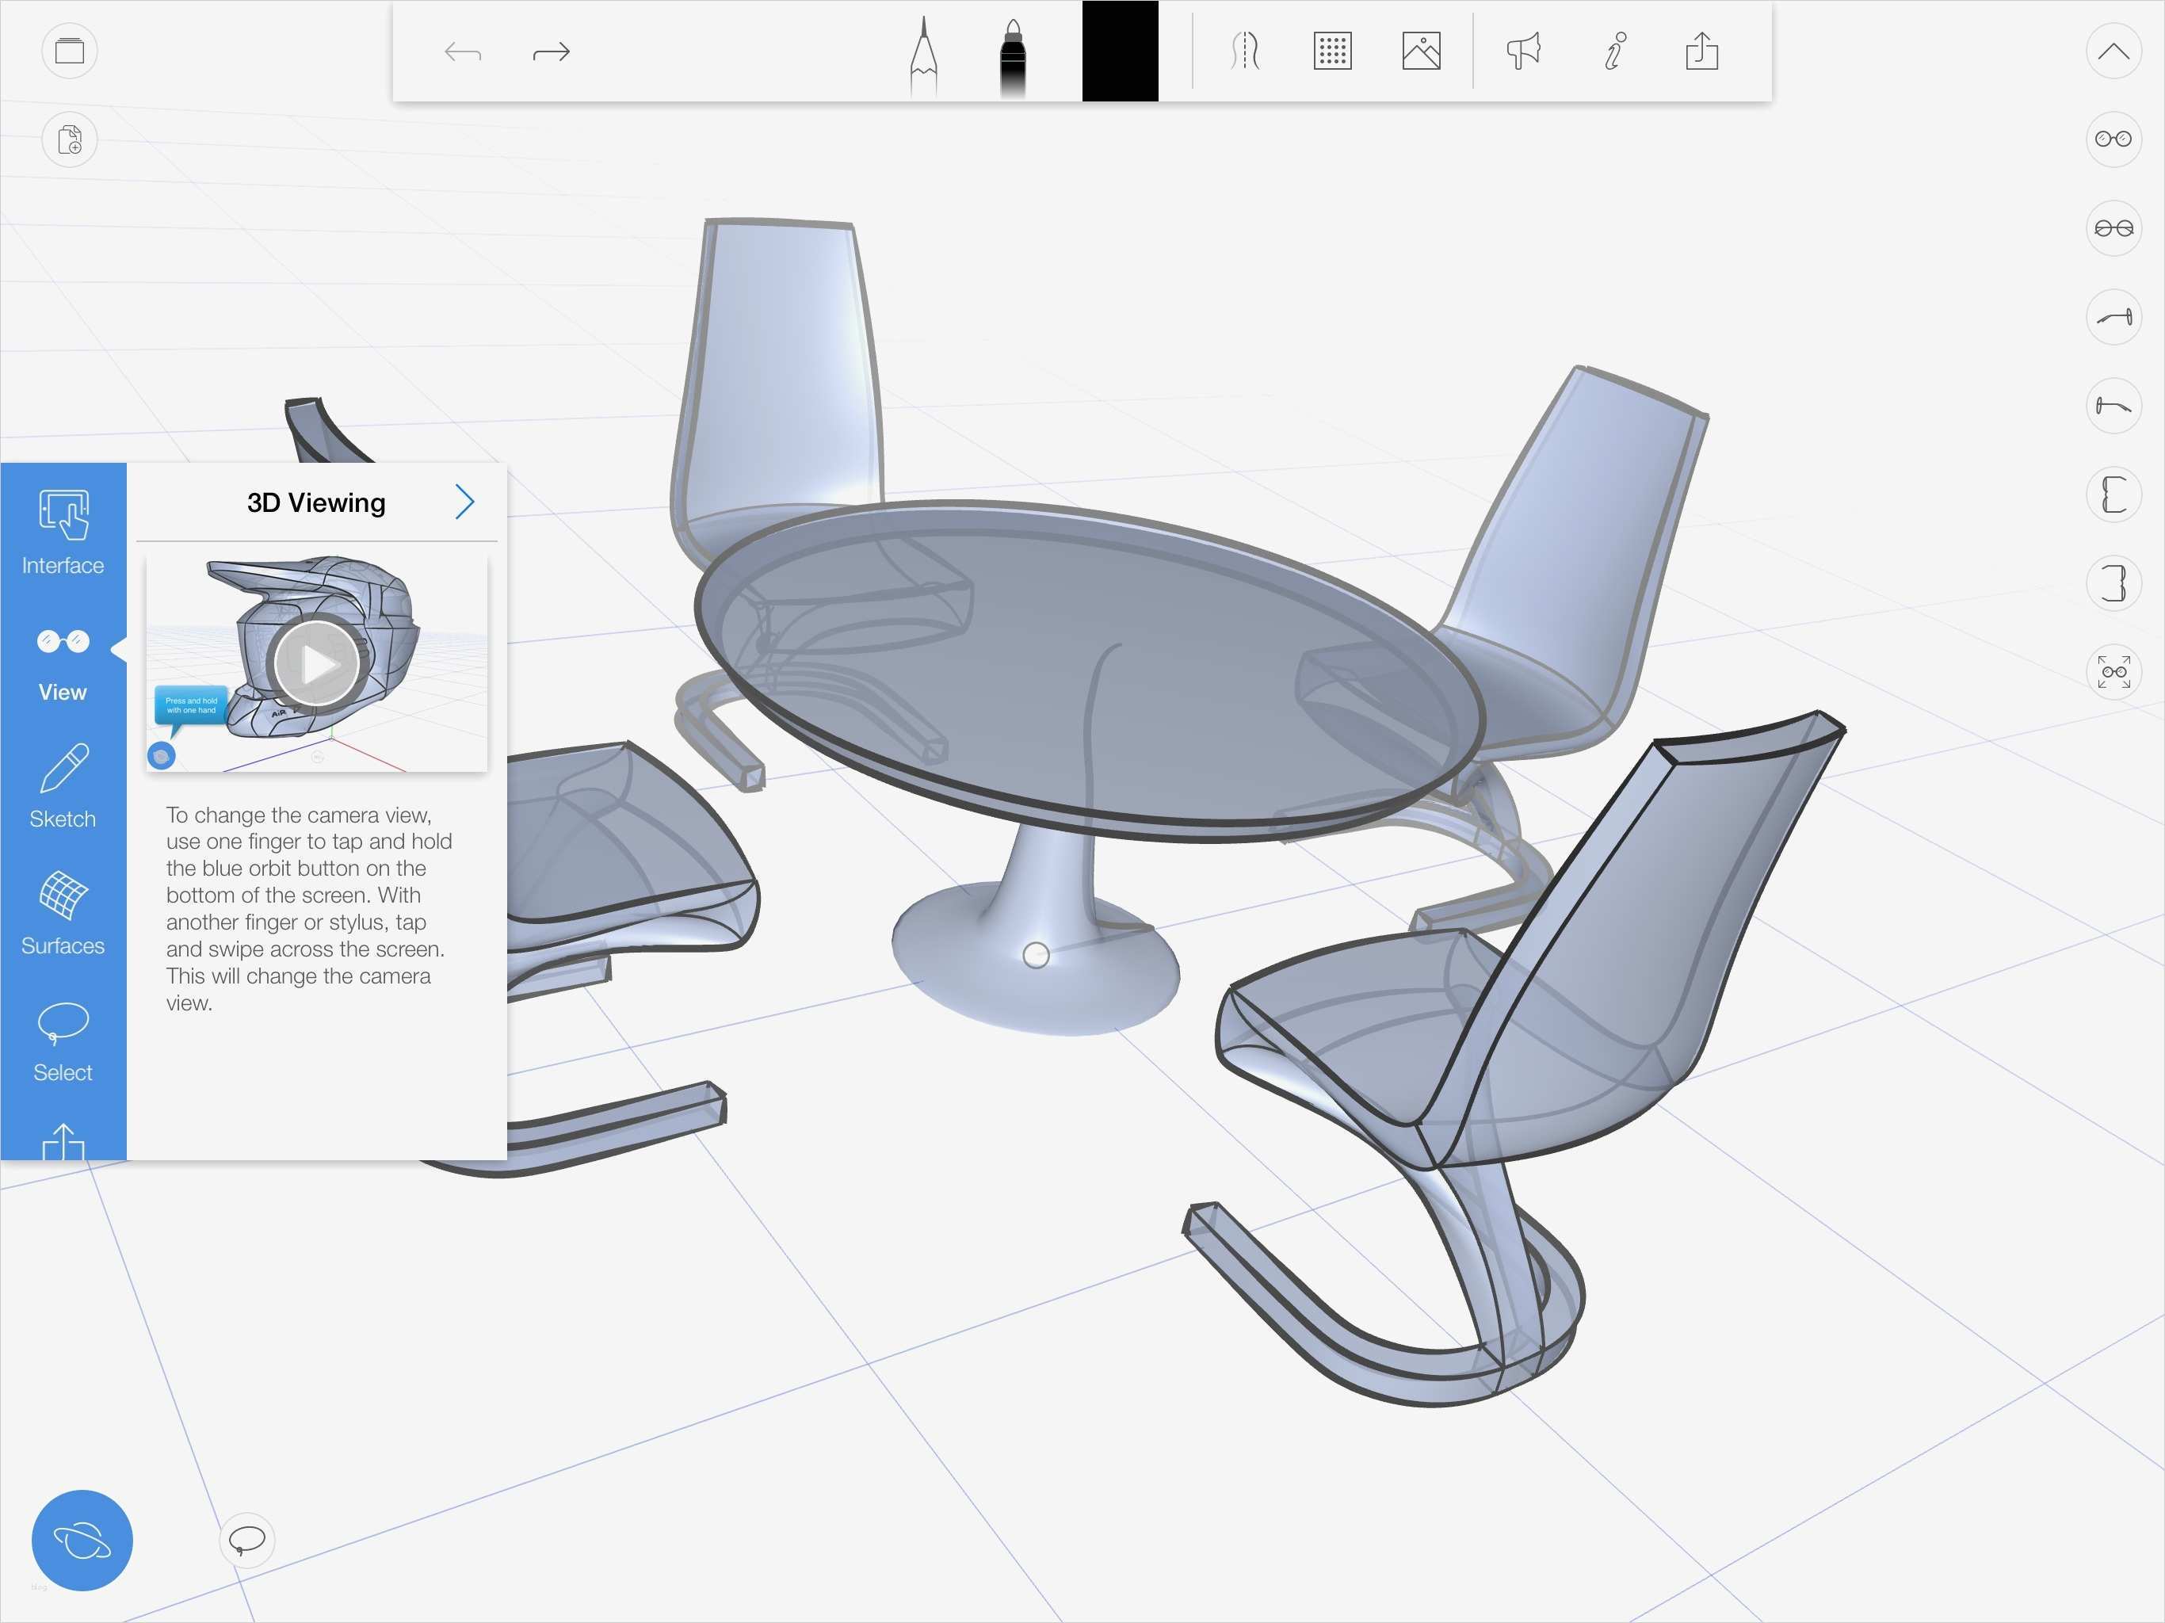Play the 3D Viewing tutorial video
Image resolution: width=2165 pixels, height=1623 pixels.
tap(316, 663)
